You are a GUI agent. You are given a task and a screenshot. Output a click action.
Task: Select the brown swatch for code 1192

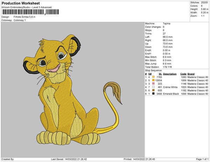pos(153,90)
